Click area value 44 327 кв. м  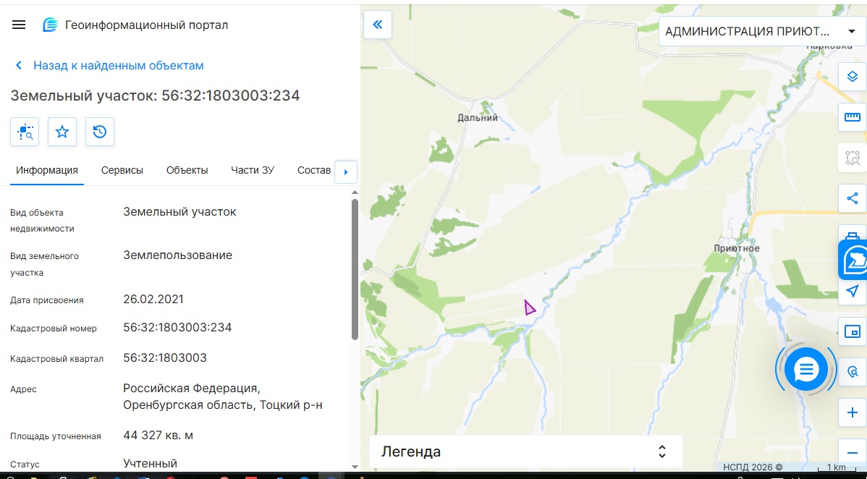(x=158, y=436)
